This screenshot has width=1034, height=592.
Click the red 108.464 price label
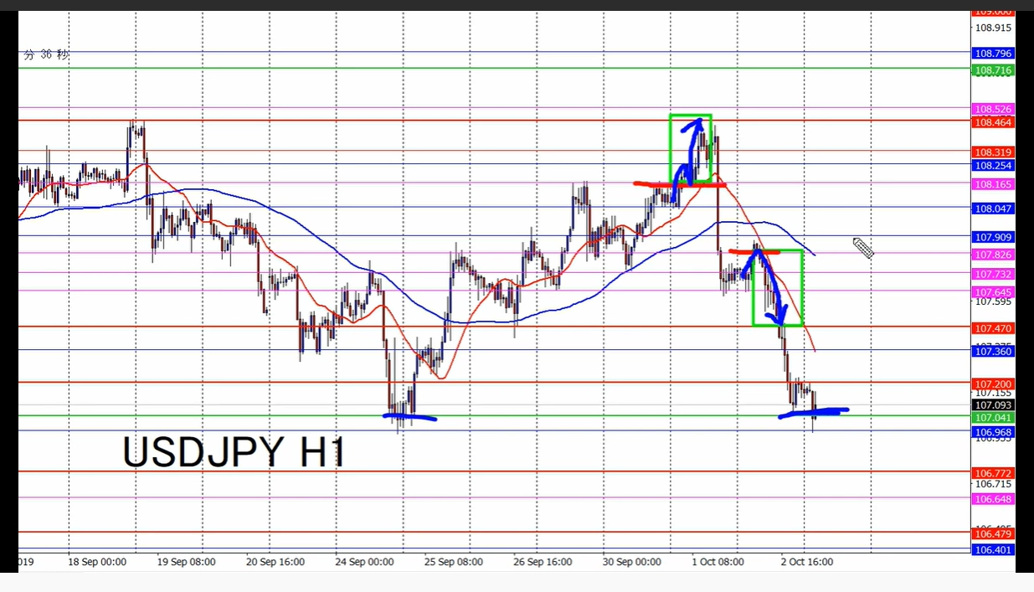(992, 122)
